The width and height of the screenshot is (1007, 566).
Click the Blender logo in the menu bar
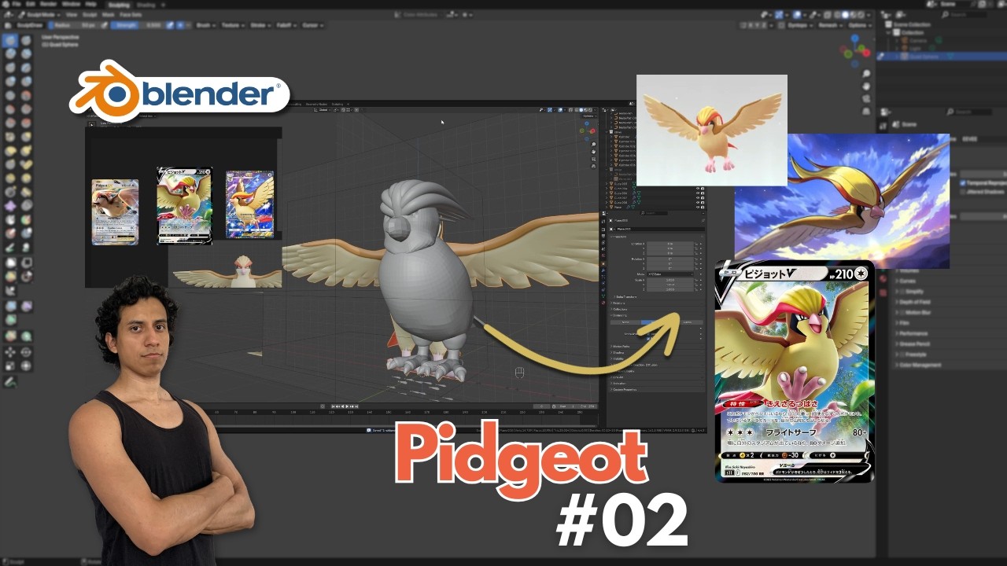(6, 4)
